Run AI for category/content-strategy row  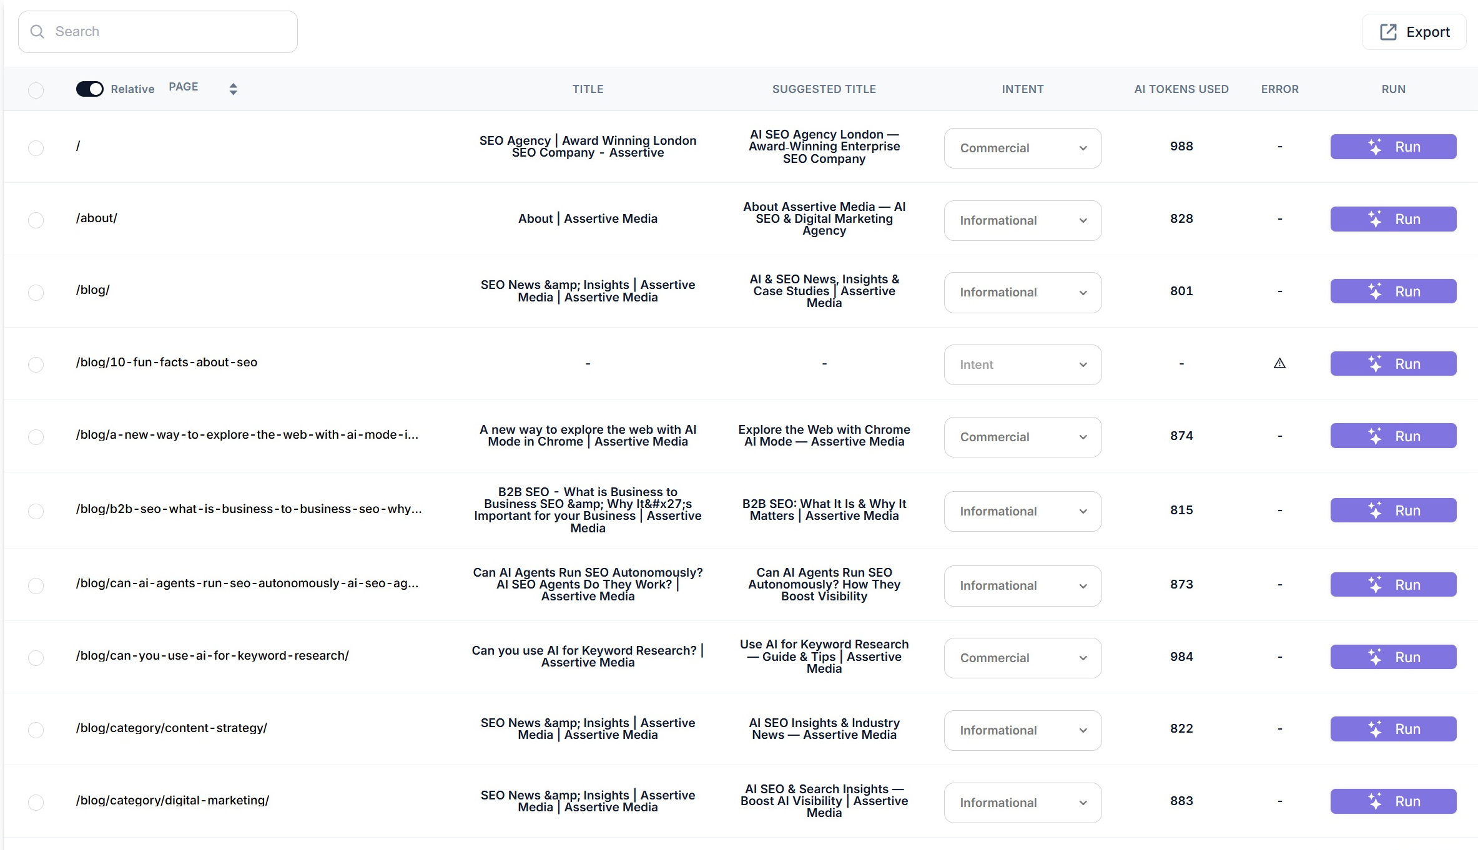[x=1393, y=729]
